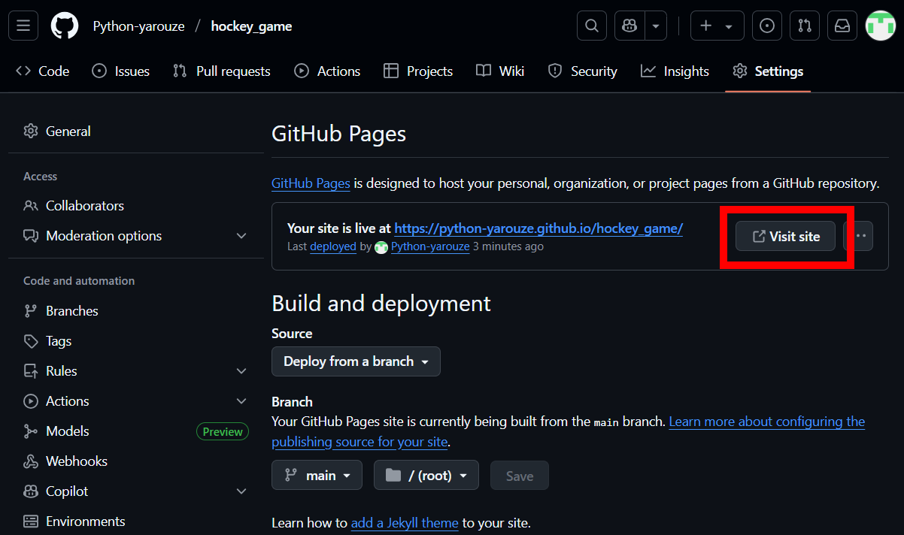Open the hamburger navigation menu
The width and height of the screenshot is (904, 535).
(23, 26)
